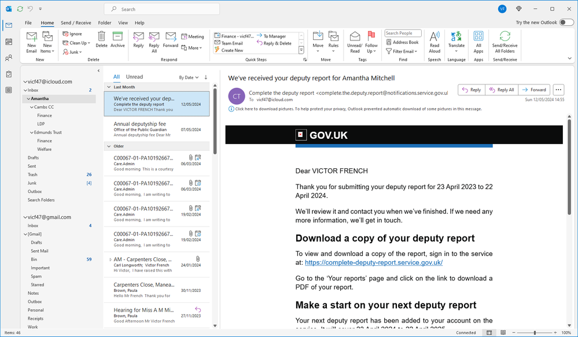The height and width of the screenshot is (337, 578).
Task: Open the complete-deputy-report.service.gov.uk link
Action: pyautogui.click(x=374, y=262)
